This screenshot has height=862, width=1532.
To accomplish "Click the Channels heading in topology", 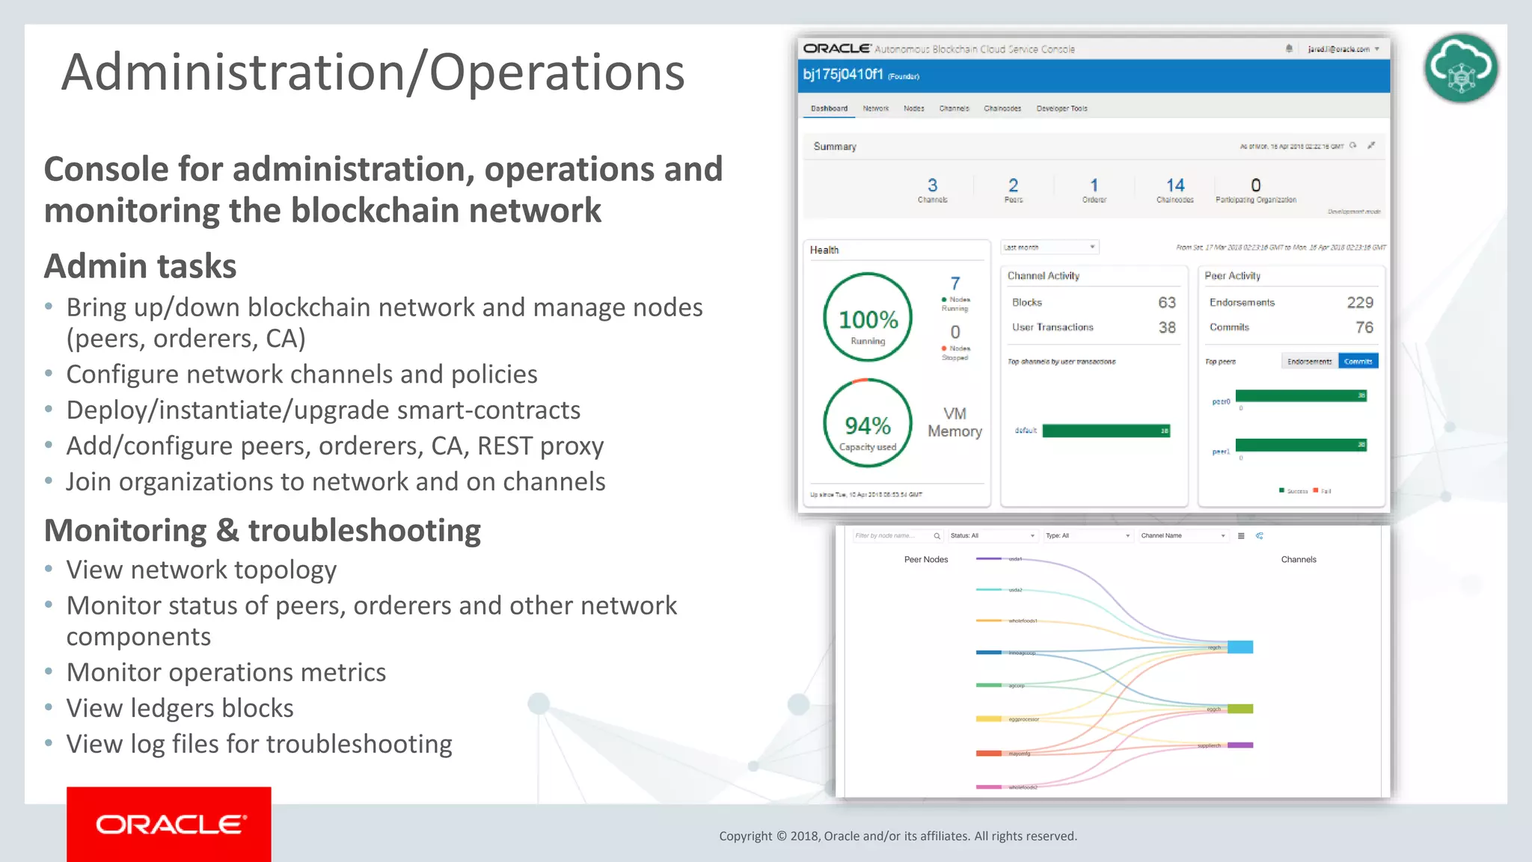I will 1299,559.
